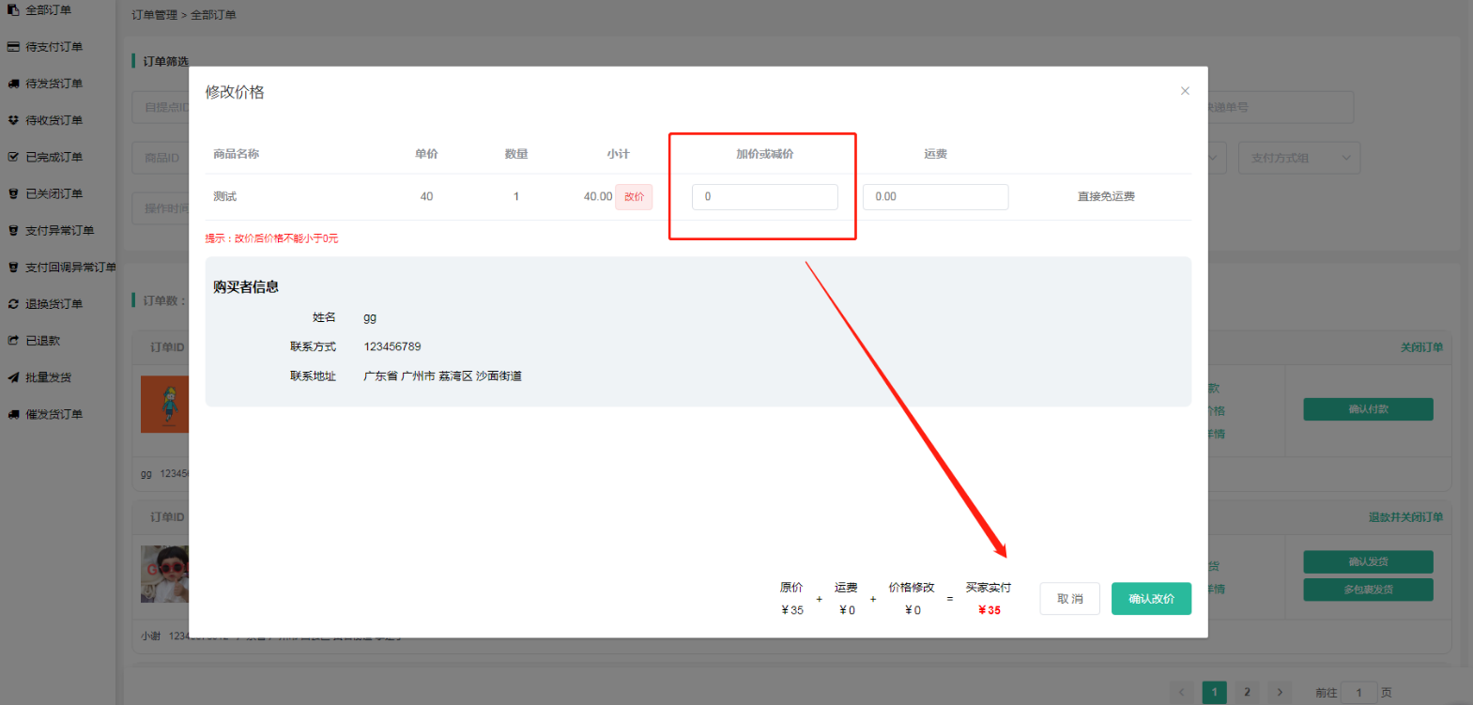Image resolution: width=1473 pixels, height=705 pixels.
Task: Click 取消 to cancel price change
Action: coord(1070,599)
